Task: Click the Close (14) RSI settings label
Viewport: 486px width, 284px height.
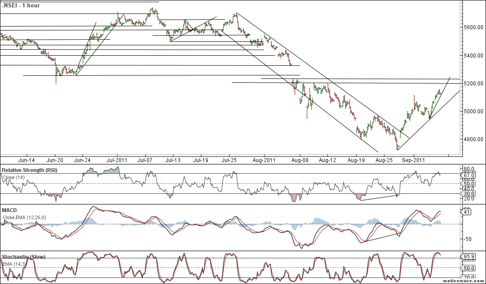Action: point(14,177)
